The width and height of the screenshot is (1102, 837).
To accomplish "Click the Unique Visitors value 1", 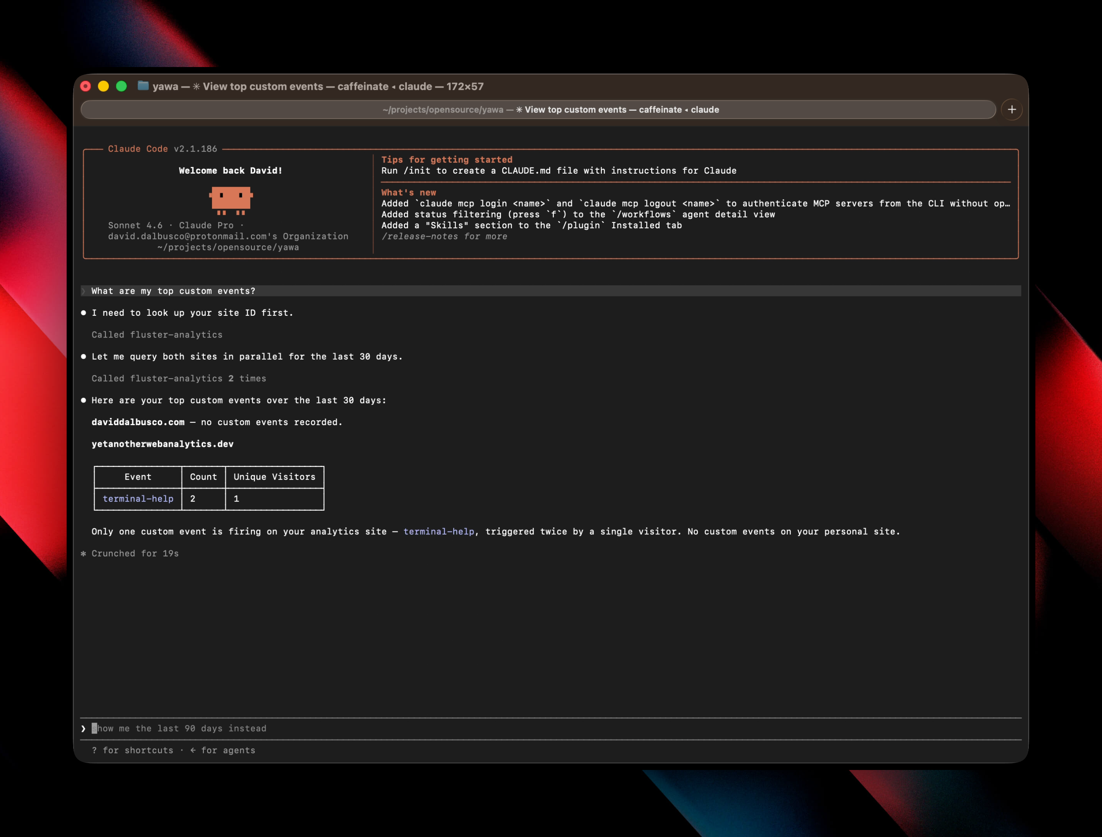I will (237, 499).
